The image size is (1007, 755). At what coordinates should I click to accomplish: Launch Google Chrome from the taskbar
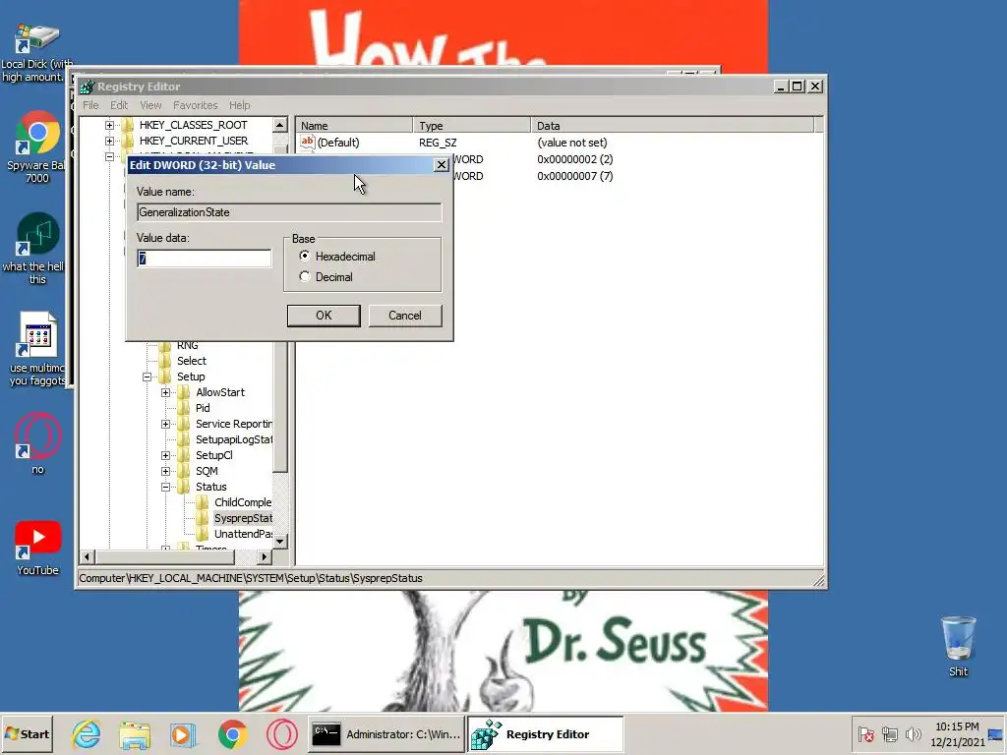coord(232,734)
